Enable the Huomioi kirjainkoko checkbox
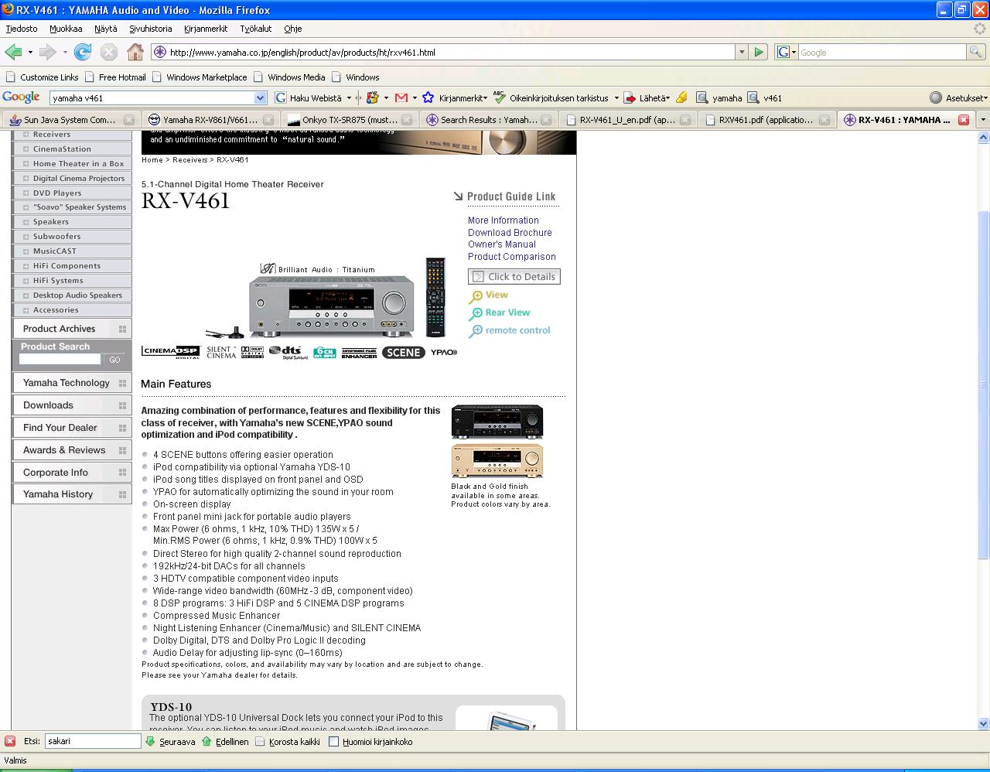 (x=334, y=741)
